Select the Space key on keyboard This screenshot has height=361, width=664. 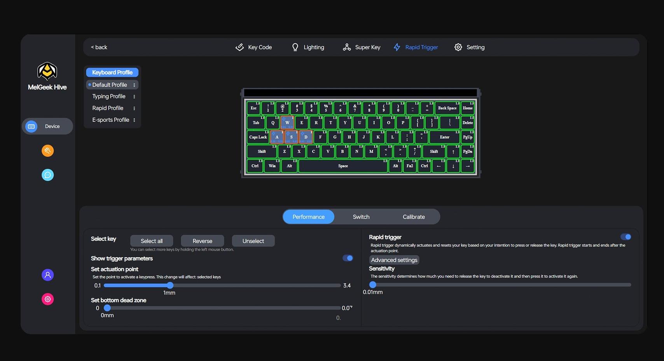343,166
